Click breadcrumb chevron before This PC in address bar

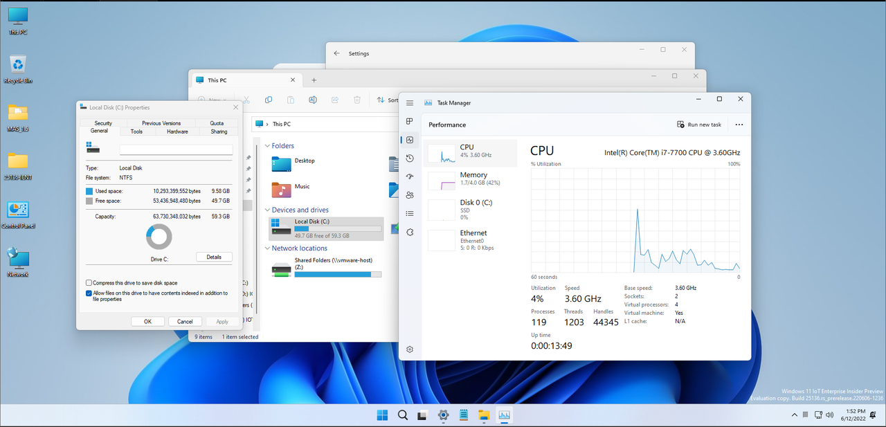coord(267,124)
